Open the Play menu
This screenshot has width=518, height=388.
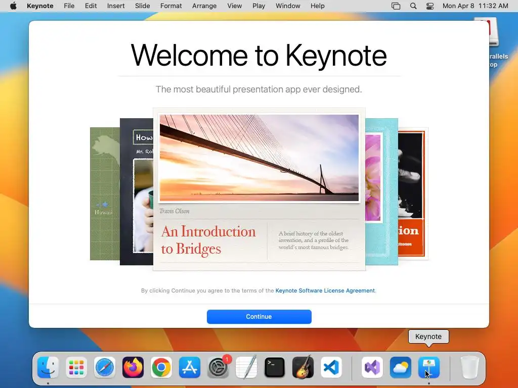[x=258, y=6]
